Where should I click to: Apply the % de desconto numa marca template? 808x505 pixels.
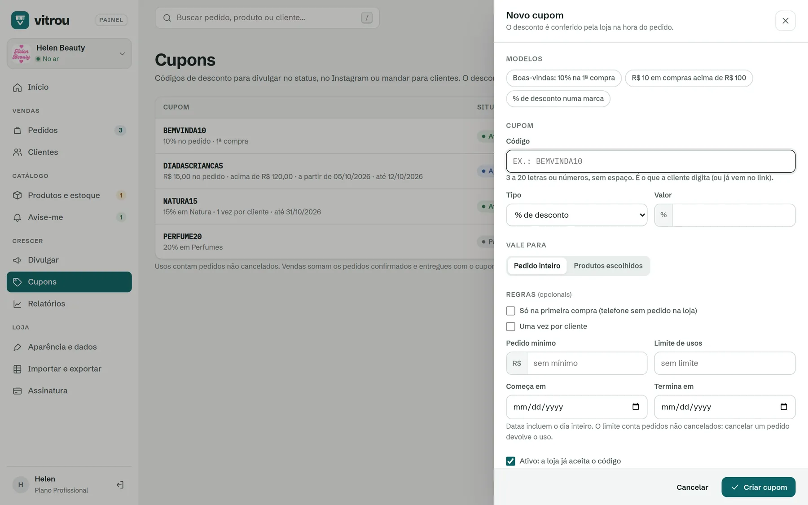pyautogui.click(x=558, y=99)
